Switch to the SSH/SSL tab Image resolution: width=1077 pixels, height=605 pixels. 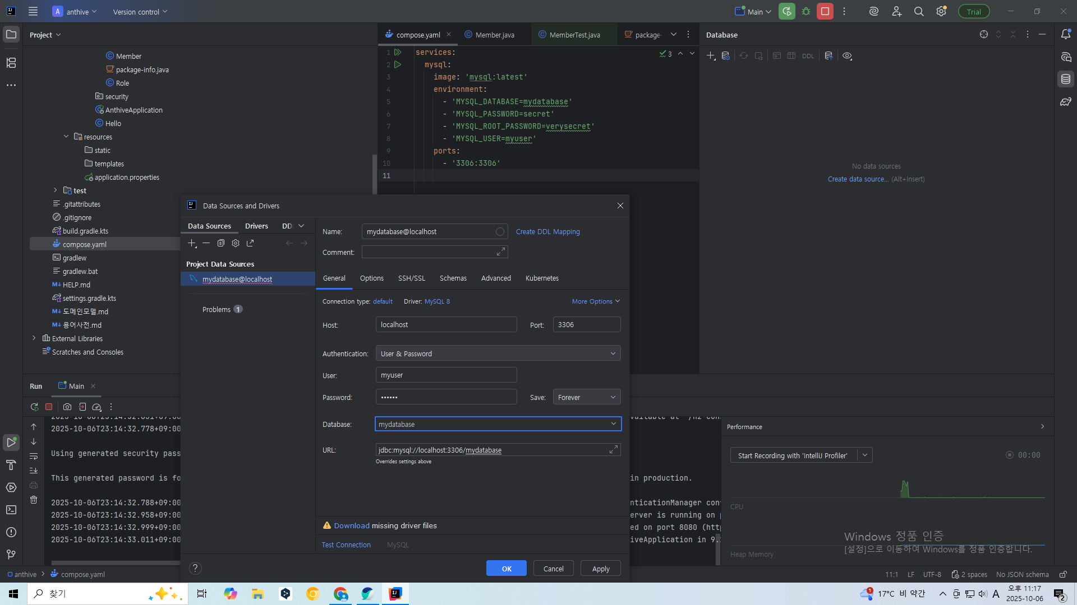click(411, 278)
